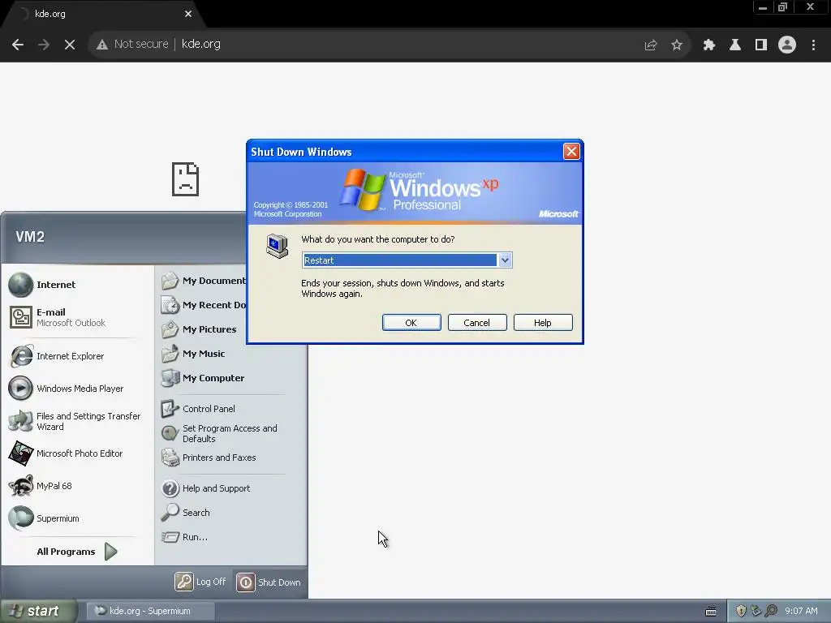Launch Internet Explorer from the Start menu
The image size is (831, 623).
tap(77, 356)
